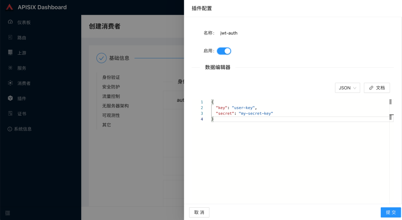Click the upstream server icon (上游)

coord(10,52)
